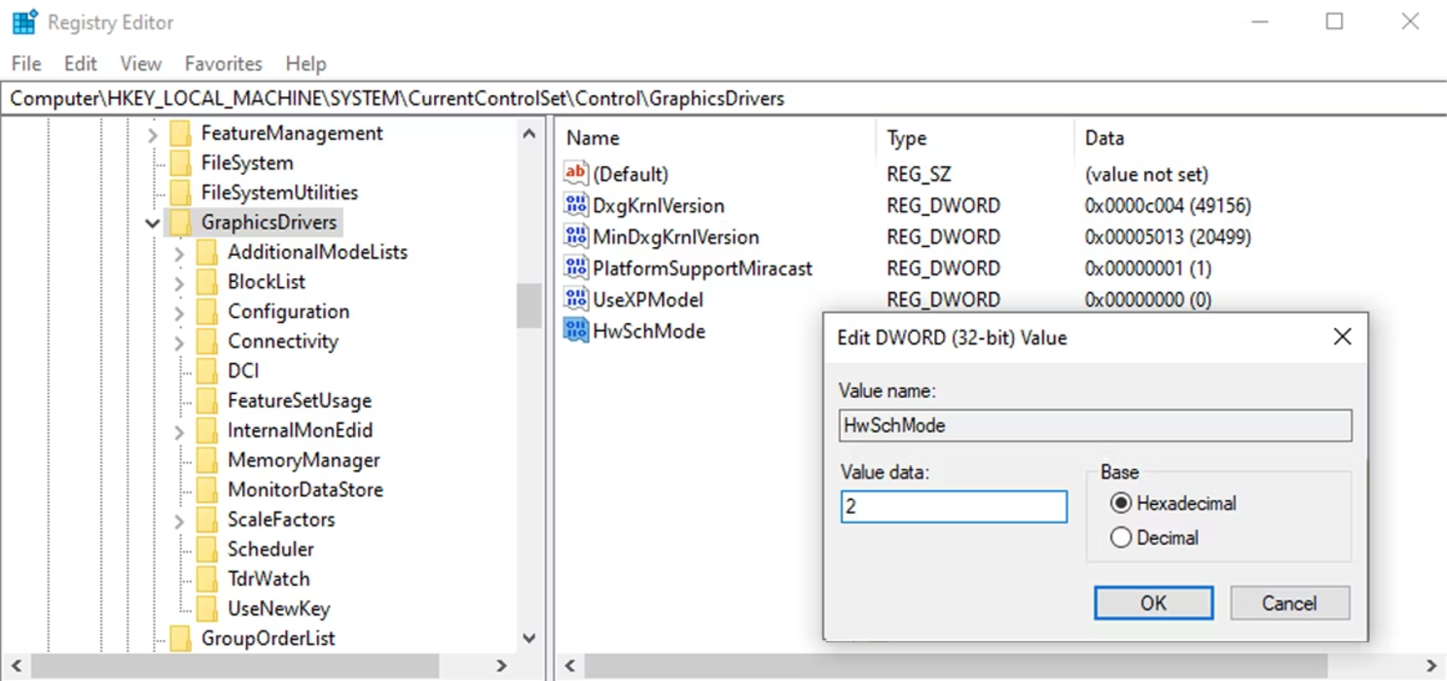Click the UseXPModel DWORD icon
Image resolution: width=1447 pixels, height=681 pixels.
[x=576, y=300]
